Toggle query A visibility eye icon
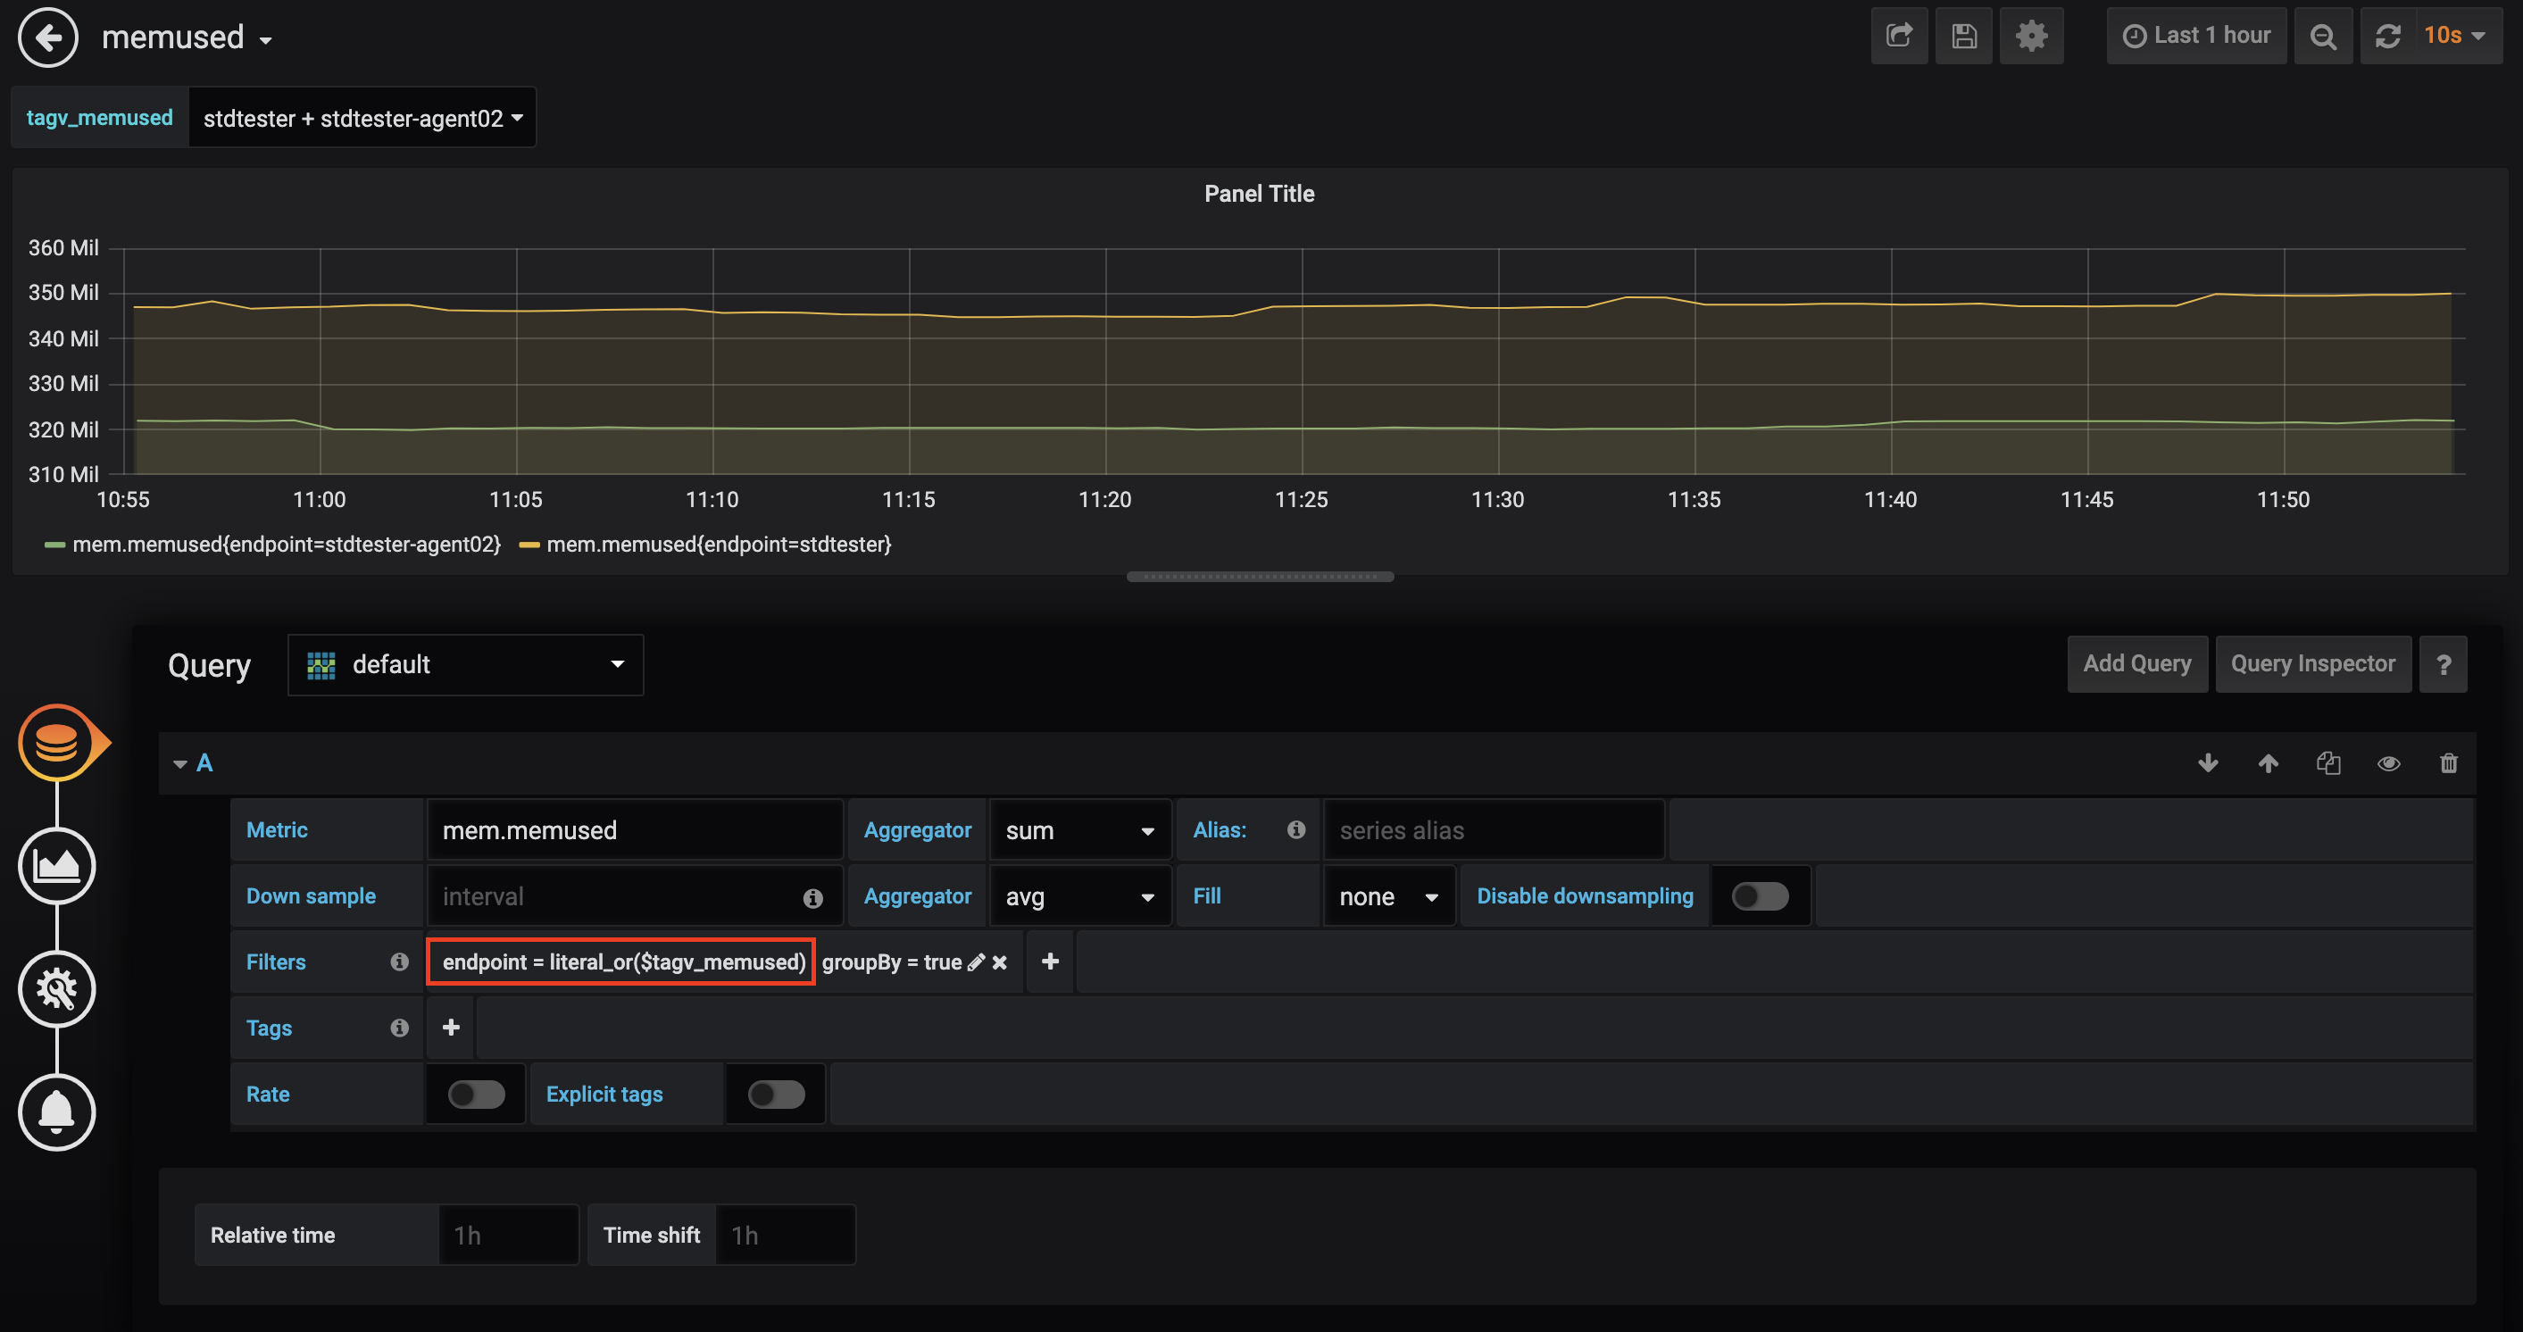Screen dimensions: 2523x1332 [2388, 763]
